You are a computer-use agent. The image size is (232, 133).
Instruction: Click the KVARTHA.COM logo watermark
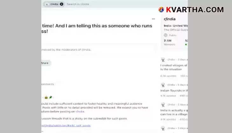(191, 10)
